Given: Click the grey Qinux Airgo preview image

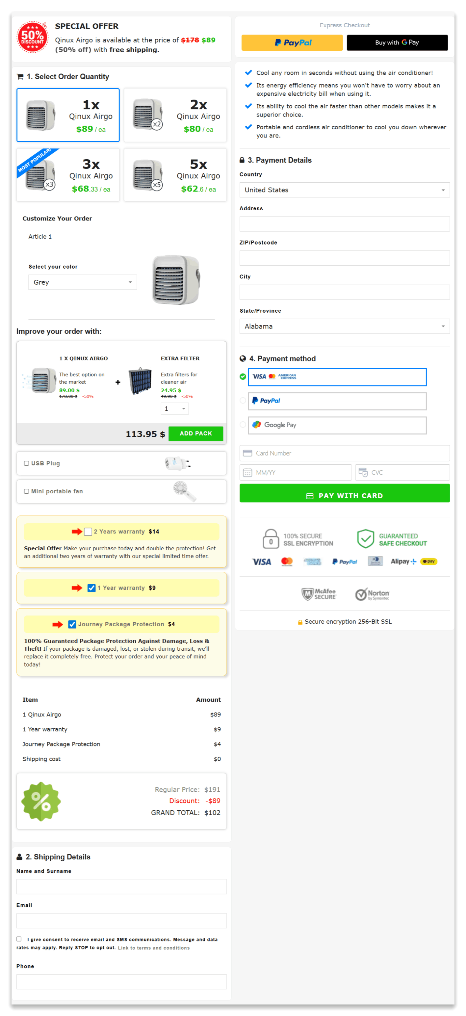Looking at the screenshot, I should (176, 280).
